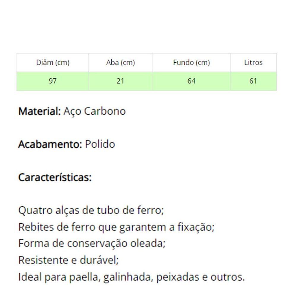297x297 pixels.
Task: Click the Material label
Action: 40,111
